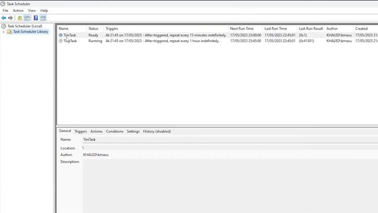Click the blue Help toolbar icon

pos(35,18)
